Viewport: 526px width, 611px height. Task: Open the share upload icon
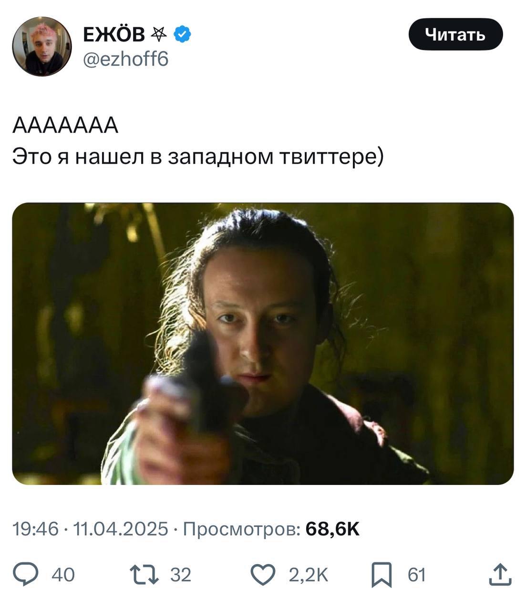500,574
